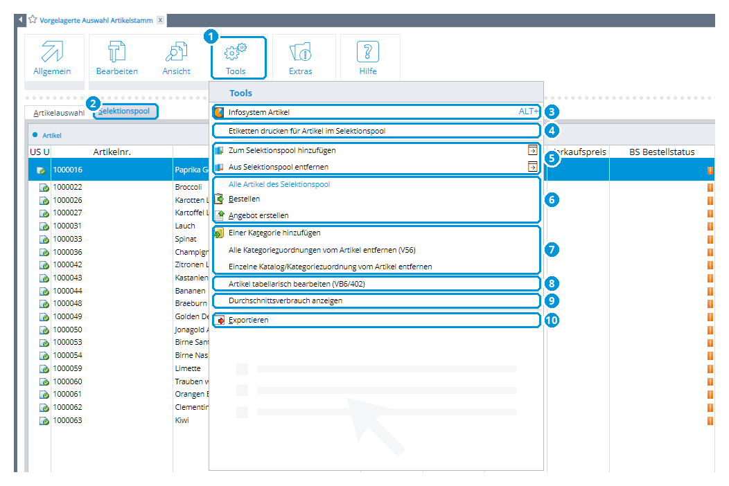Viewport: 729px width, 486px height.
Task: Choose Zum Selektionspool hinzufügen
Action: [376, 150]
